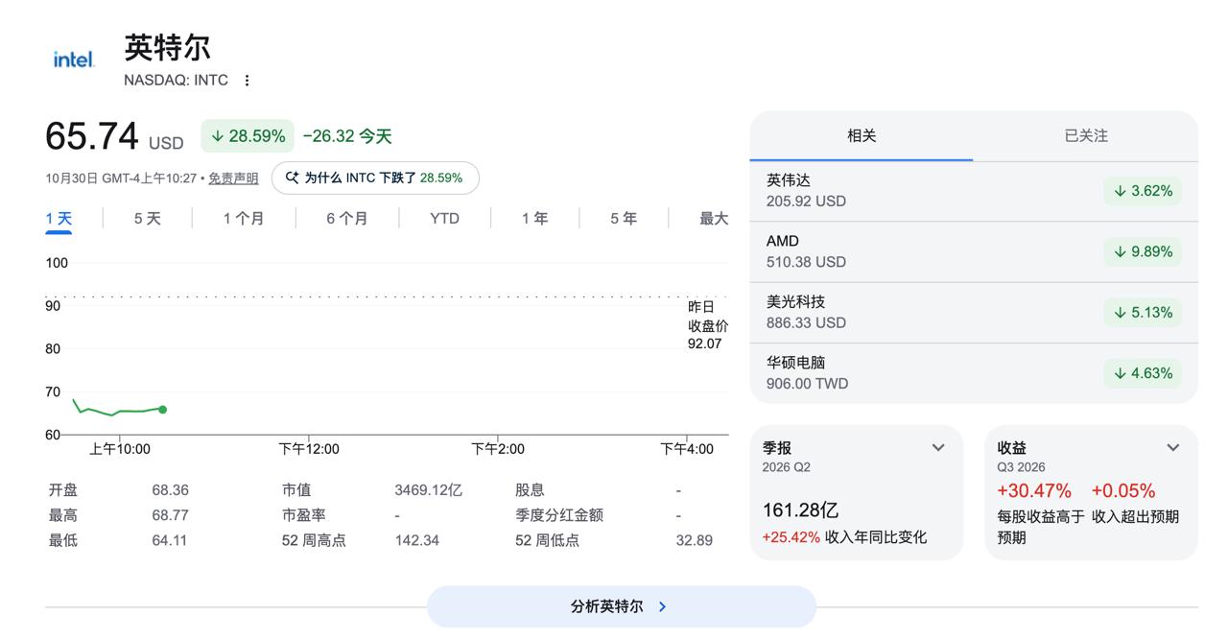1228x640 pixels.
Task: Open the 相关 tab
Action: pyautogui.click(x=862, y=136)
